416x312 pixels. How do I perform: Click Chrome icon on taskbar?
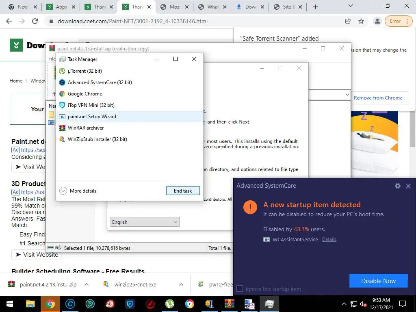tap(50, 304)
